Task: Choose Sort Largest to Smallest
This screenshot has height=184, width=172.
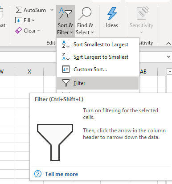Action: pyautogui.click(x=98, y=57)
